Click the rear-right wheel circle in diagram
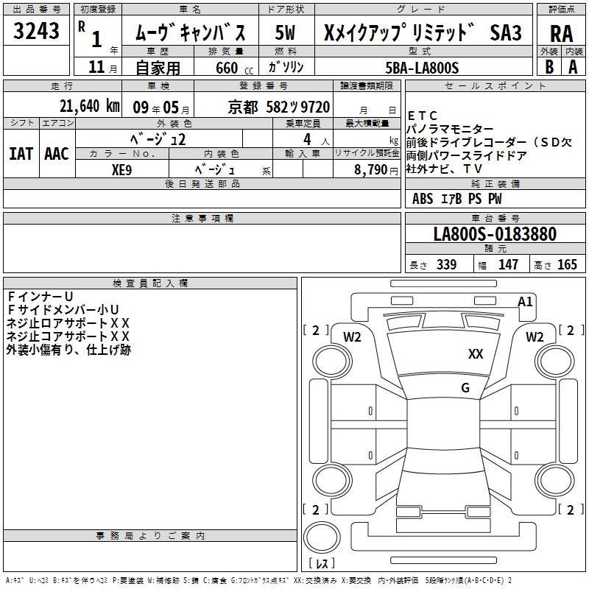This screenshot has height=589, width=589. pos(555,480)
